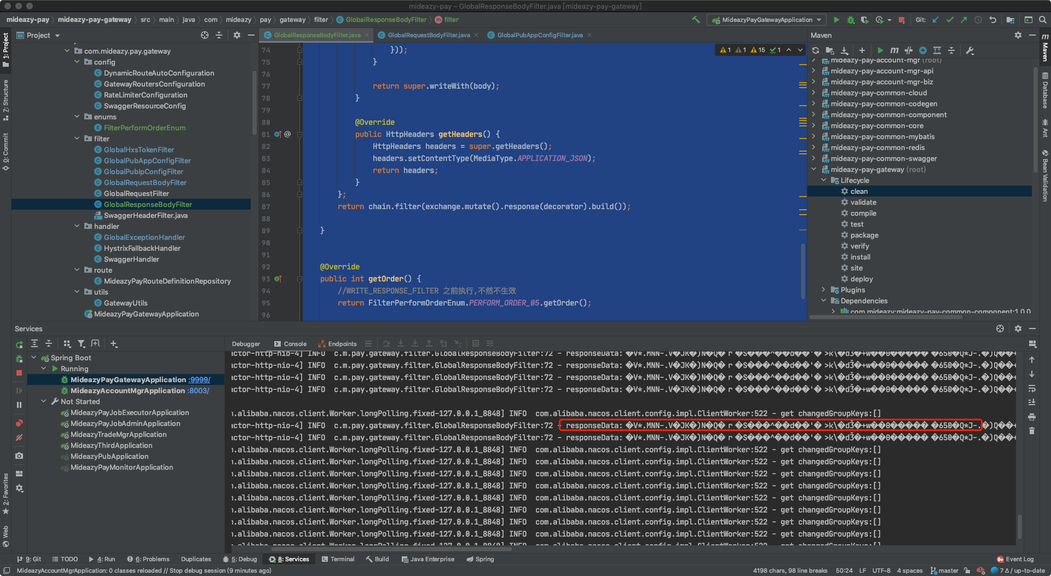Toggle the Bean Validation side tab
This screenshot has width=1051, height=576.
tap(1045, 176)
